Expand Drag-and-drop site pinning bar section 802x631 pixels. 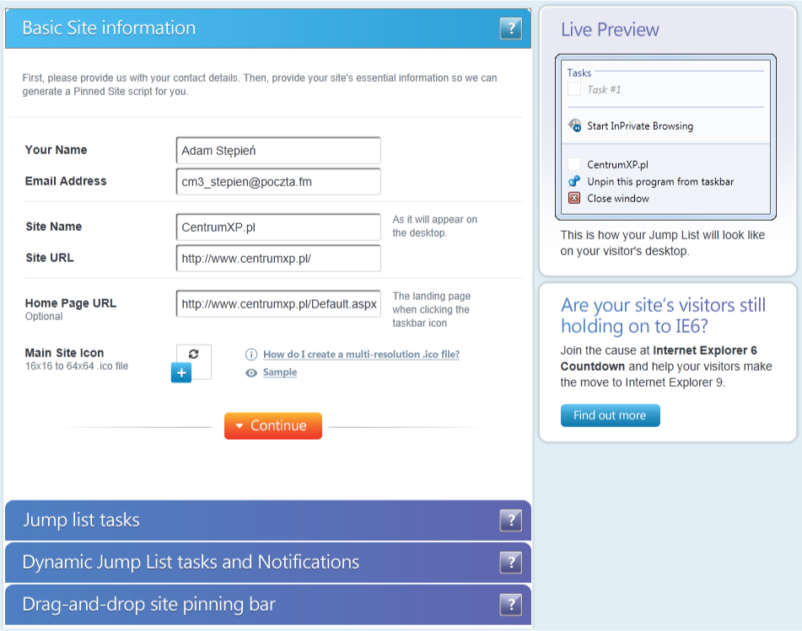pos(253,605)
